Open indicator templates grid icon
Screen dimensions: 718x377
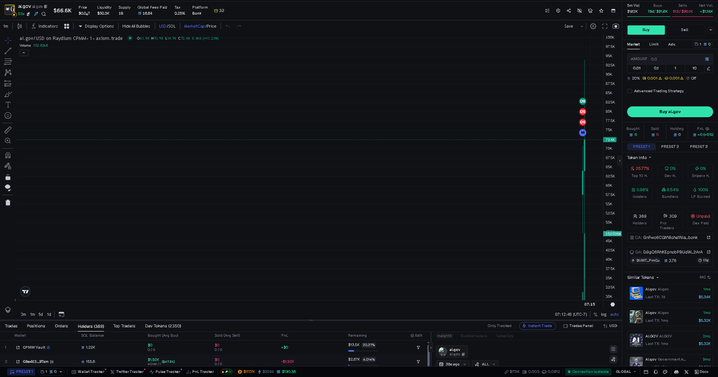tap(67, 26)
